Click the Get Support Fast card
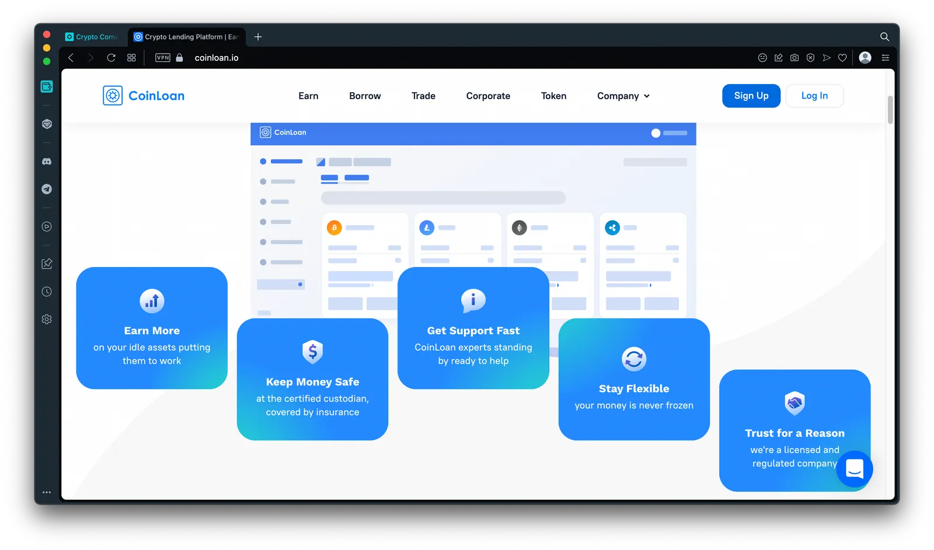The width and height of the screenshot is (934, 550). coord(473,328)
